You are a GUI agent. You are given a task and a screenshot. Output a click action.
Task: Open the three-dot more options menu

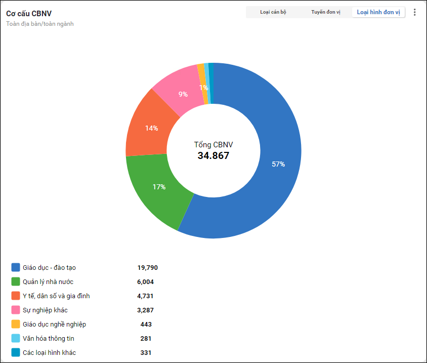coord(415,12)
